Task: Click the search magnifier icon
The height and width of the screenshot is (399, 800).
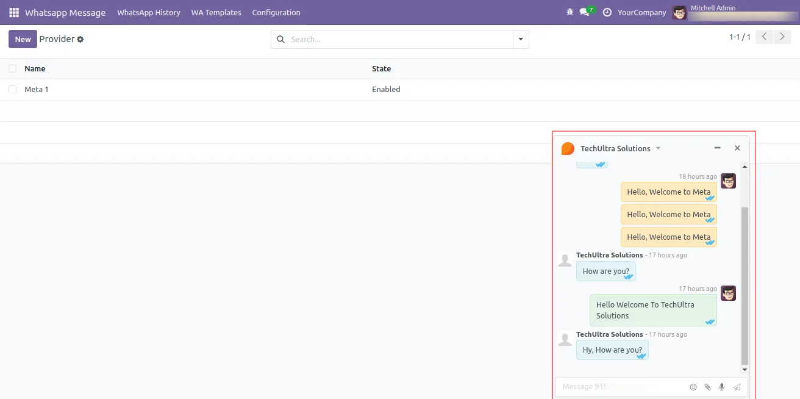Action: click(281, 40)
